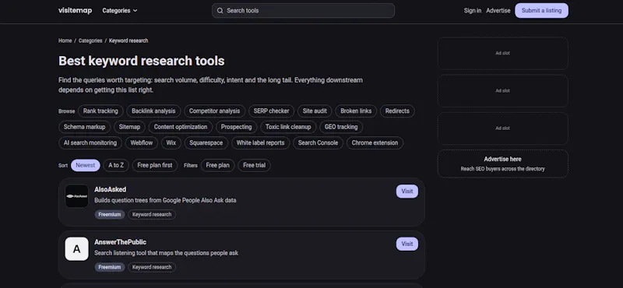Browse the Backlink analysis category
The image size is (623, 288).
click(153, 111)
